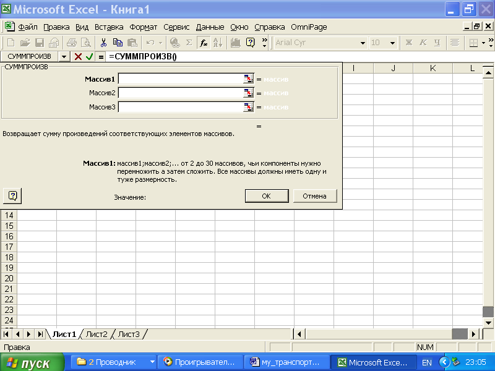Open the Данные menu
The height and width of the screenshot is (371, 495).
click(210, 27)
